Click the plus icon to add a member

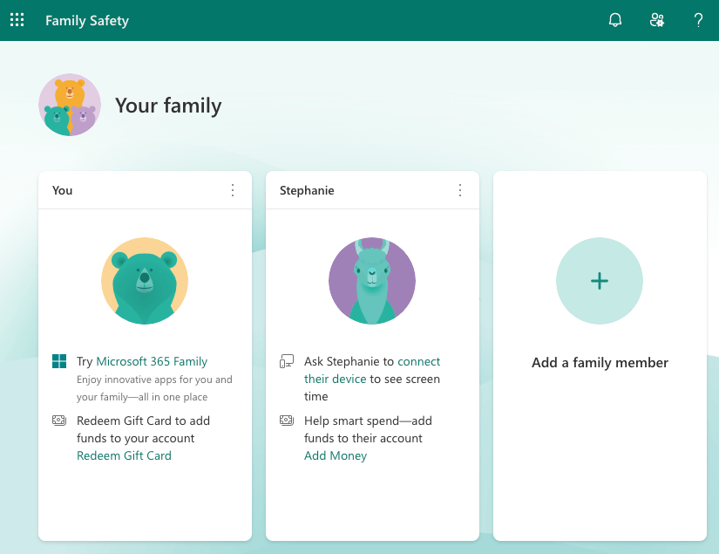[x=600, y=281]
